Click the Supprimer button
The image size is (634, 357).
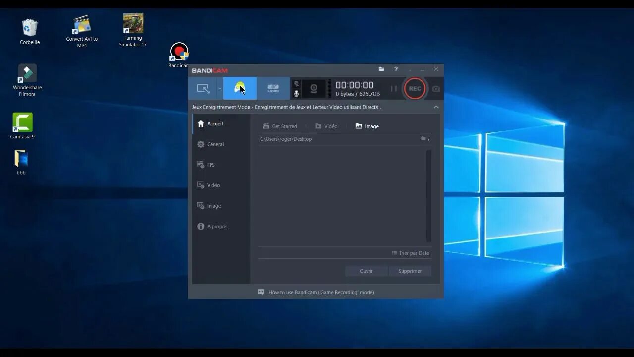point(410,271)
